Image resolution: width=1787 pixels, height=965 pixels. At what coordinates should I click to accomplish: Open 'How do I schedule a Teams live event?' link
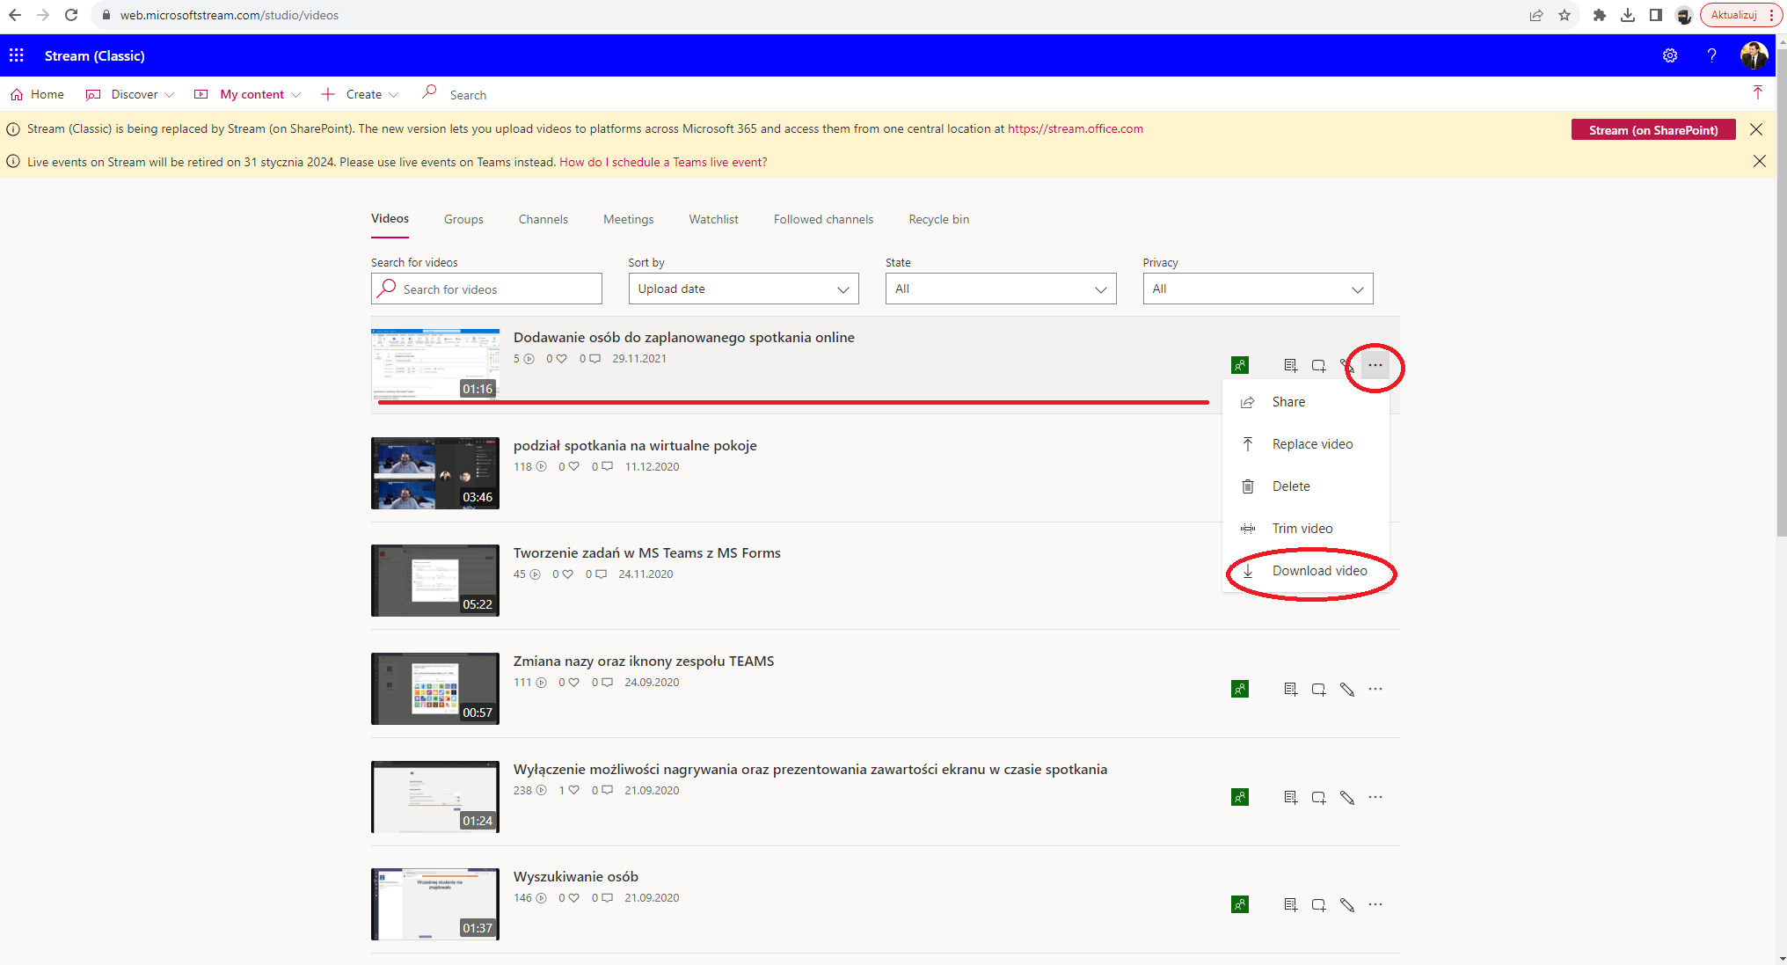(x=663, y=162)
